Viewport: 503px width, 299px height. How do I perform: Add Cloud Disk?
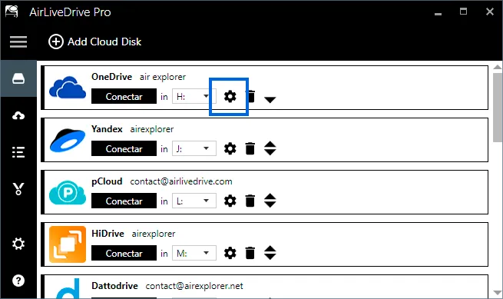[94, 42]
